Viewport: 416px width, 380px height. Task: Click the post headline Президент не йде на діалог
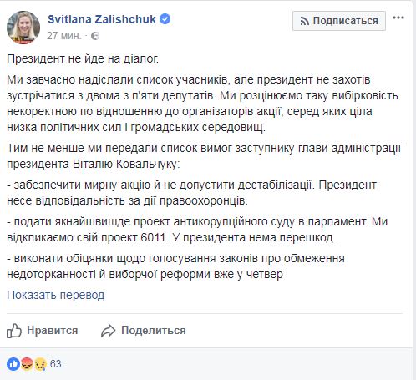click(x=83, y=58)
